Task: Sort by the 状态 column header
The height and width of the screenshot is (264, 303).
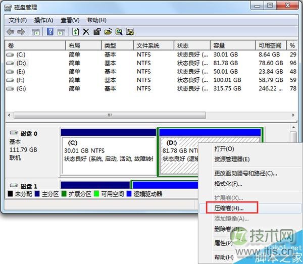Action: [192, 45]
